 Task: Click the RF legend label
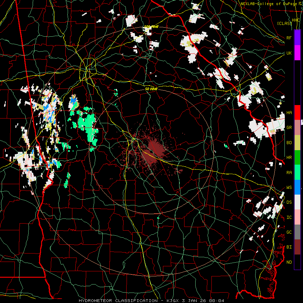point(289,38)
